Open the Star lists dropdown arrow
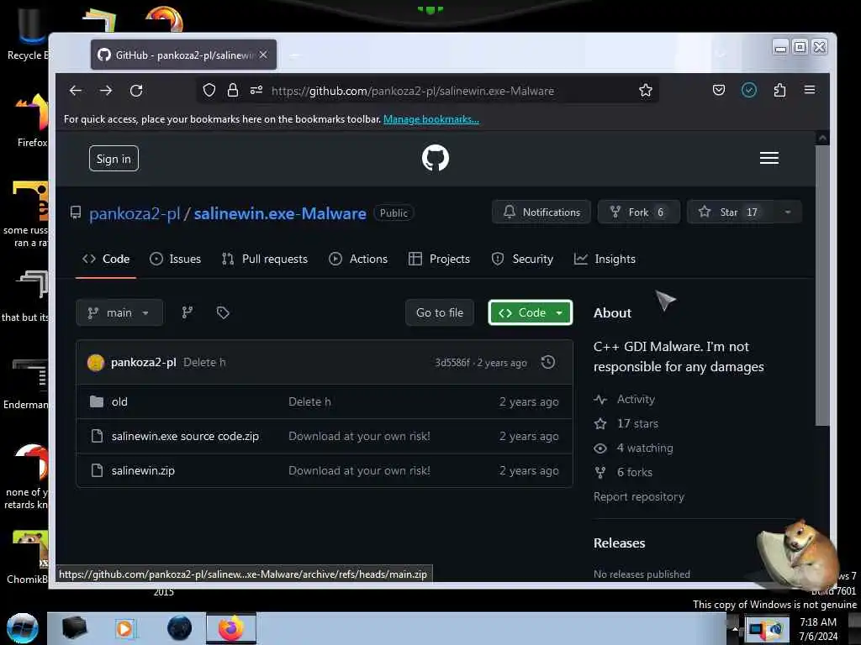Viewport: 861px width, 645px height. tap(788, 212)
